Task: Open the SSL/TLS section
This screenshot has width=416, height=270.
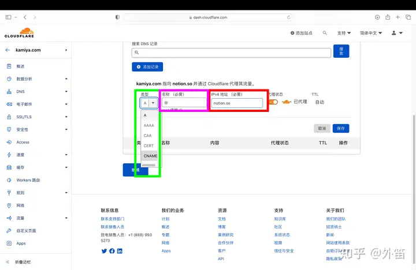Action: coord(24,117)
